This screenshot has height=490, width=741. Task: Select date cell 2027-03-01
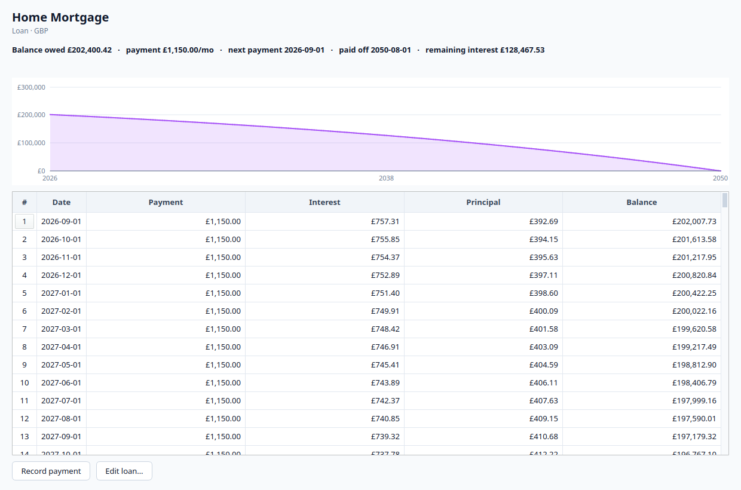click(62, 329)
